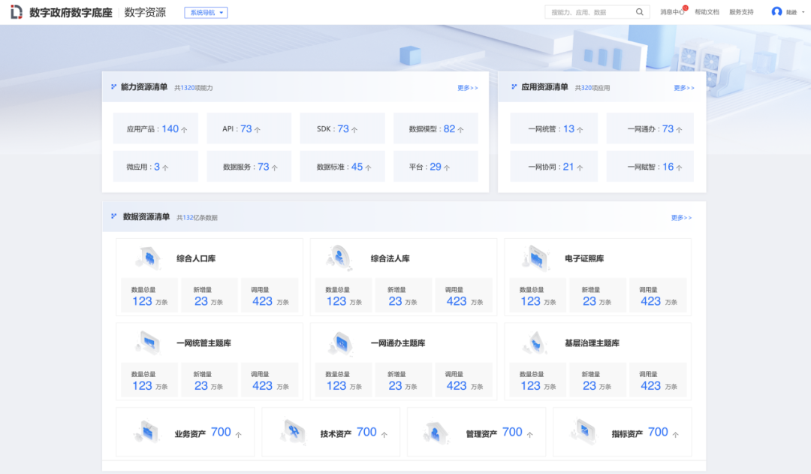Screen dimensions: 811x474
Task: Click the search magnifier icon
Action: point(640,12)
